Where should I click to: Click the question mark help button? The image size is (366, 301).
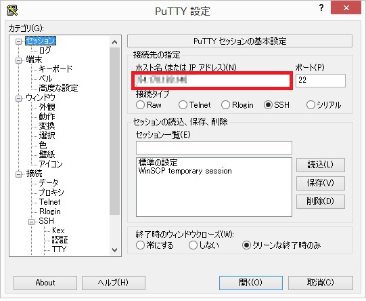321,8
